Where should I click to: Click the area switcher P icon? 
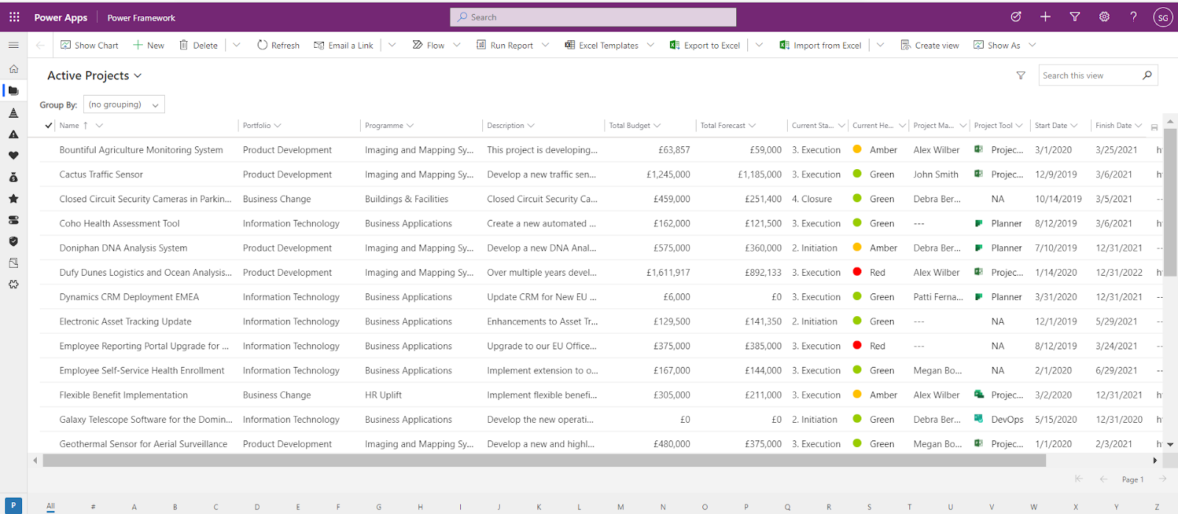[x=13, y=506]
